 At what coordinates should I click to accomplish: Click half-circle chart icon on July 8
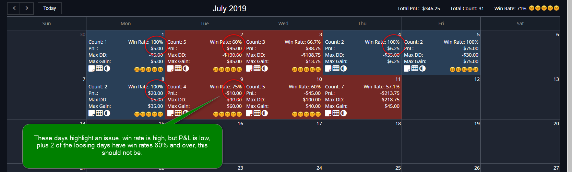[107, 113]
